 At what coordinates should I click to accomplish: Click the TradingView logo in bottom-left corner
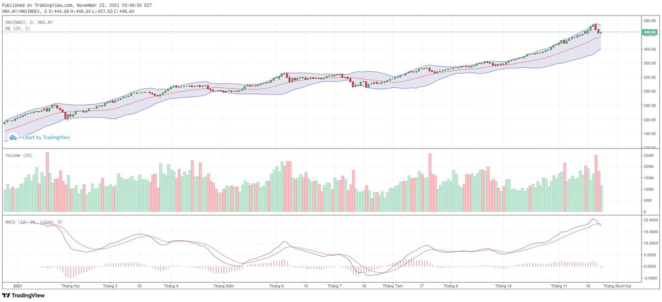click(24, 296)
